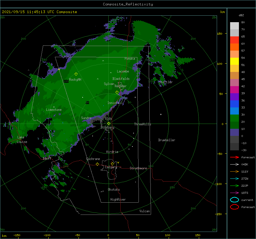The height and width of the screenshot is (239, 256).
Task: Click the Drumheller label
Action: pyautogui.click(x=167, y=140)
